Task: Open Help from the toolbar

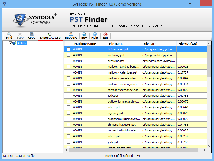Action: pos(95,36)
